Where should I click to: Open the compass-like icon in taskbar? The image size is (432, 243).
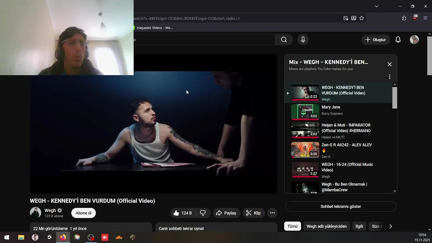pos(133,238)
